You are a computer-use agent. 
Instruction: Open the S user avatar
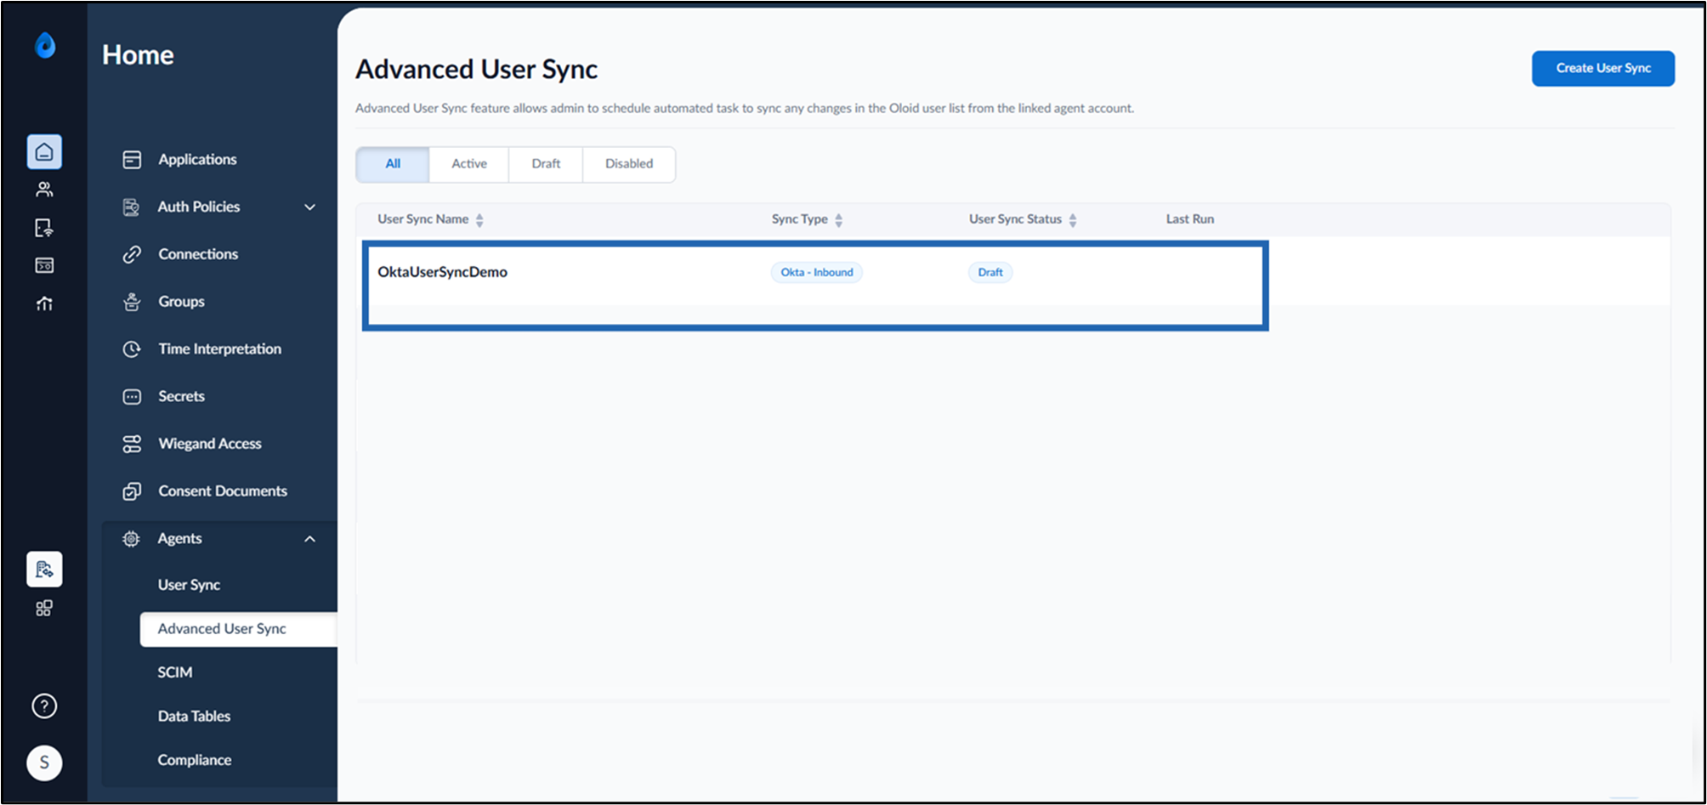point(44,762)
